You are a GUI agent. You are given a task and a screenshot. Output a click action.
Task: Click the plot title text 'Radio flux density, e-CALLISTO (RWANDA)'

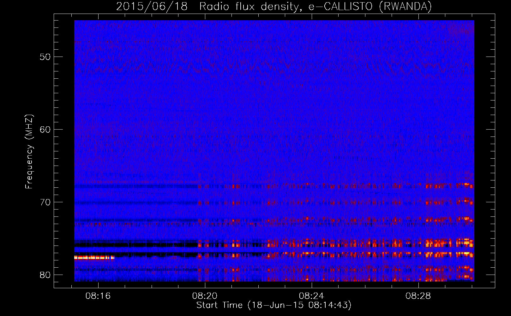[316, 7]
